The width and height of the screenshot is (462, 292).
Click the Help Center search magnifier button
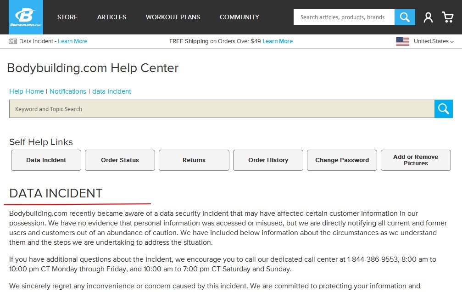(x=443, y=109)
